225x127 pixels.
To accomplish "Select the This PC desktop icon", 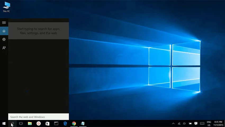I will [6, 7].
